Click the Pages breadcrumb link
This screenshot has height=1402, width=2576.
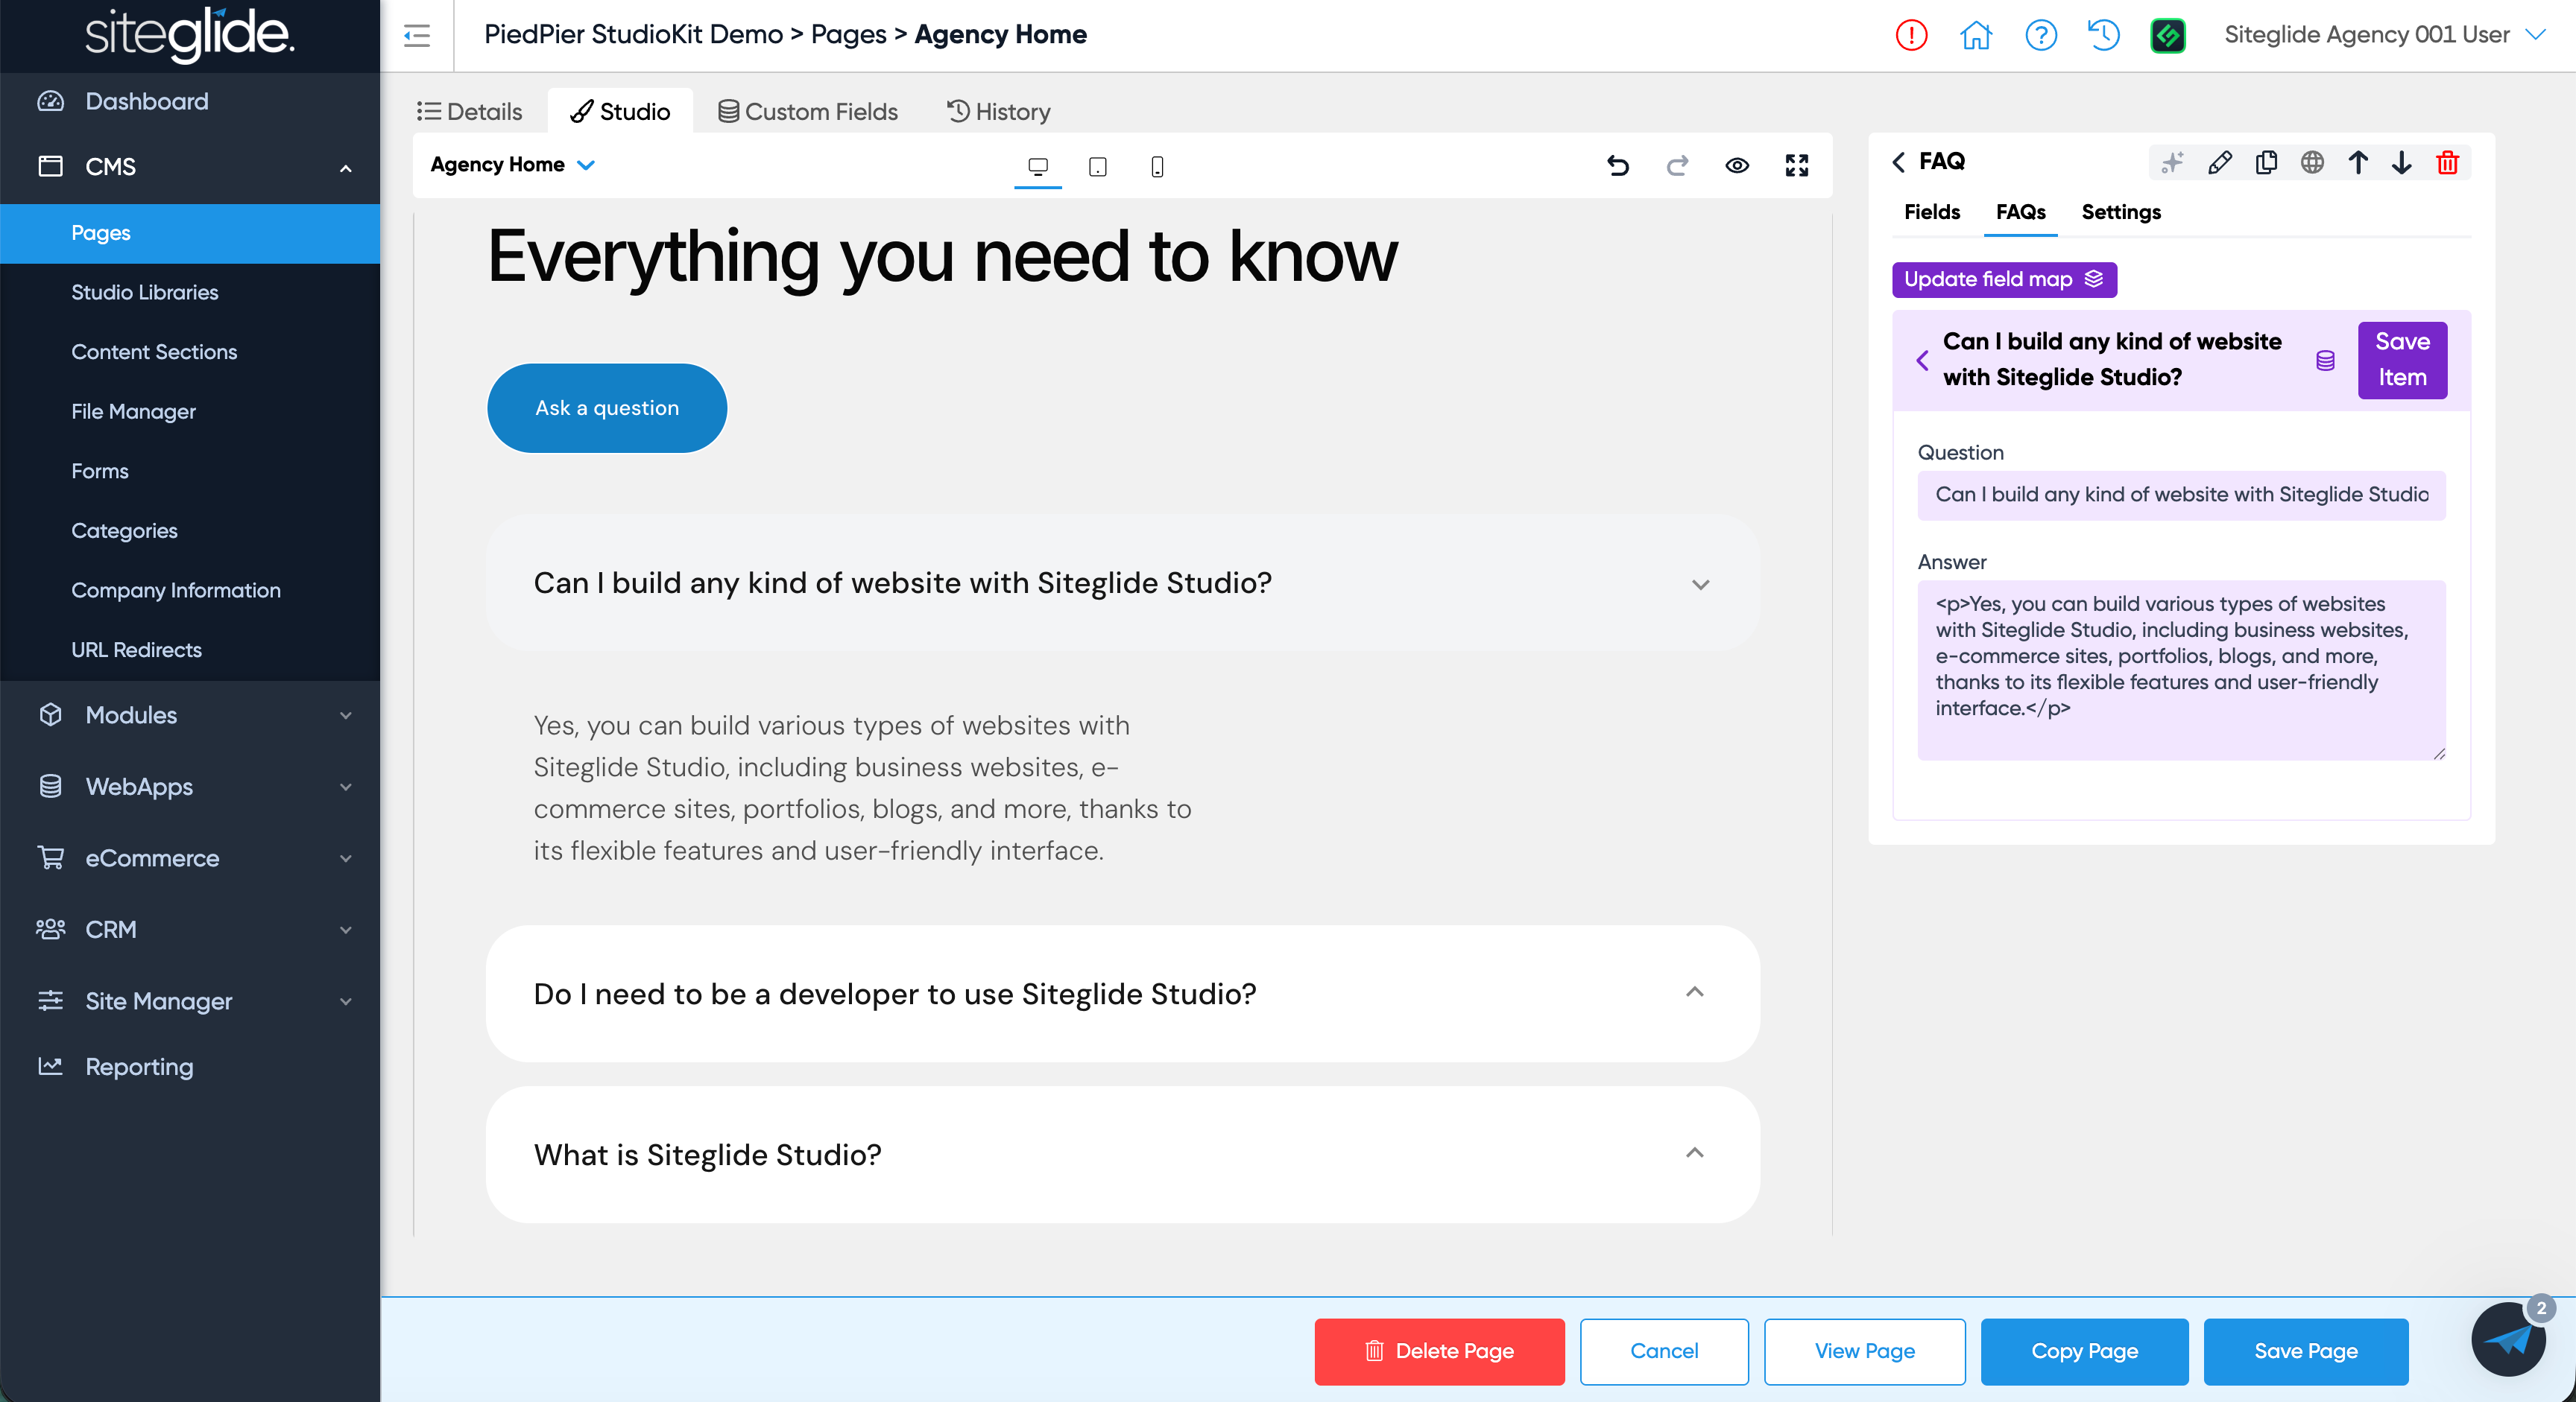(848, 35)
